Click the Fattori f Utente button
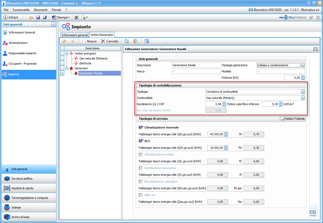The height and width of the screenshot is (223, 323). pyautogui.click(x=293, y=119)
